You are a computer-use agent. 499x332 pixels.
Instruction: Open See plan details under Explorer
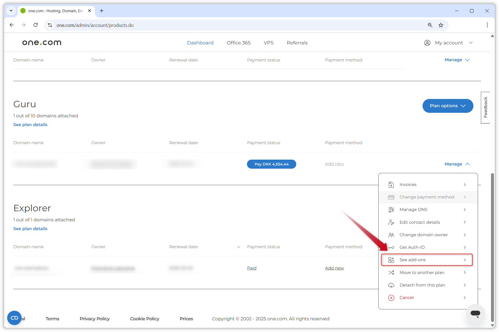[x=30, y=229]
